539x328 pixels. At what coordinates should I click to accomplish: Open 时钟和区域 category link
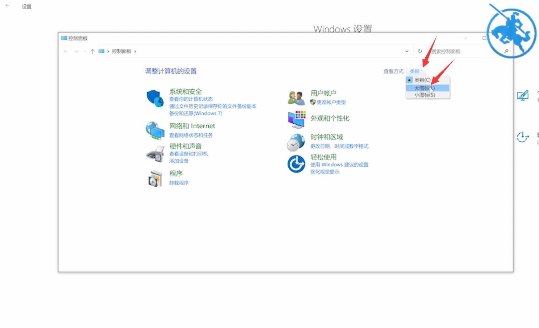(327, 137)
